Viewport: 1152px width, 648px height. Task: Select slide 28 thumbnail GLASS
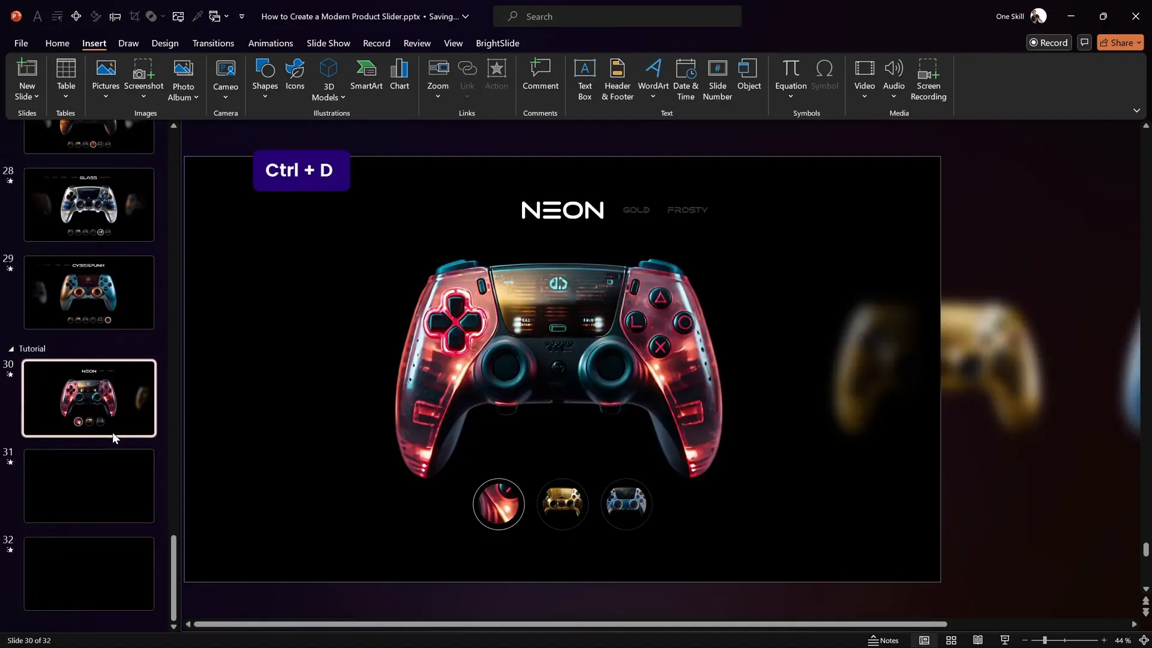pyautogui.click(x=89, y=205)
